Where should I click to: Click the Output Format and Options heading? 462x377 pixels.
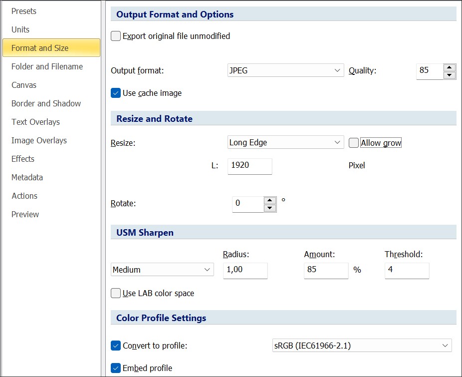tap(175, 14)
